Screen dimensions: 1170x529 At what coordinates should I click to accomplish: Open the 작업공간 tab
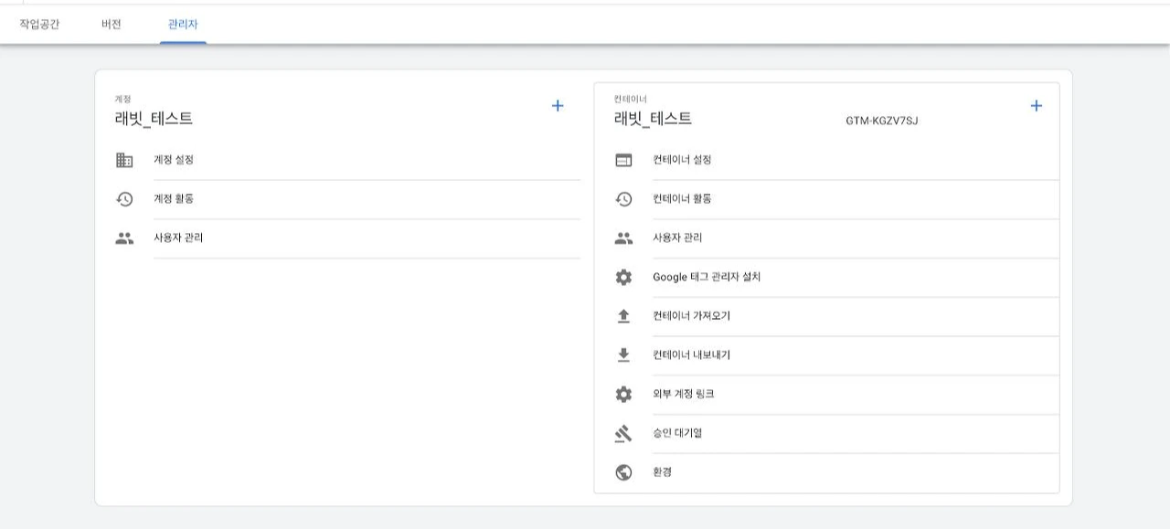[39, 25]
